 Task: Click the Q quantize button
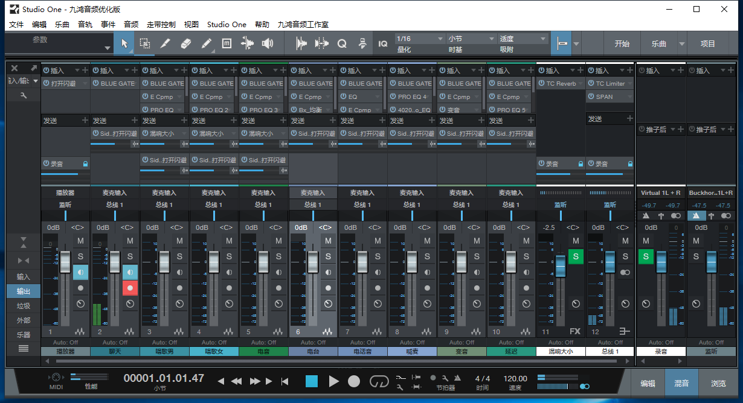[x=342, y=43]
